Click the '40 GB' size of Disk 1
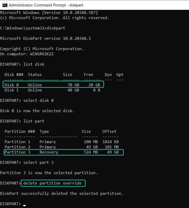Image resolution: width=189 pixels, height=208 pixels. click(73, 90)
